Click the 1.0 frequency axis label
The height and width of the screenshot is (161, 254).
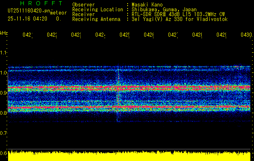[4, 73]
